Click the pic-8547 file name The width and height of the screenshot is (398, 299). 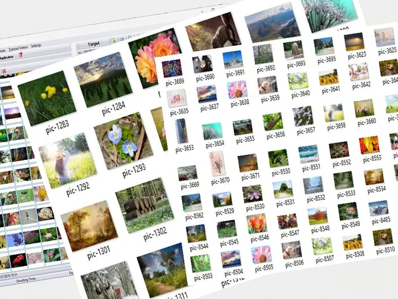point(290,233)
